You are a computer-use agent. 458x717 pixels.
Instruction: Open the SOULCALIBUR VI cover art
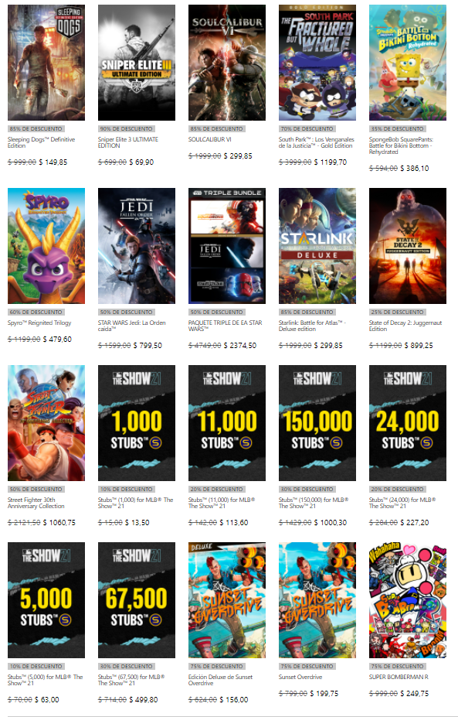[x=227, y=63]
